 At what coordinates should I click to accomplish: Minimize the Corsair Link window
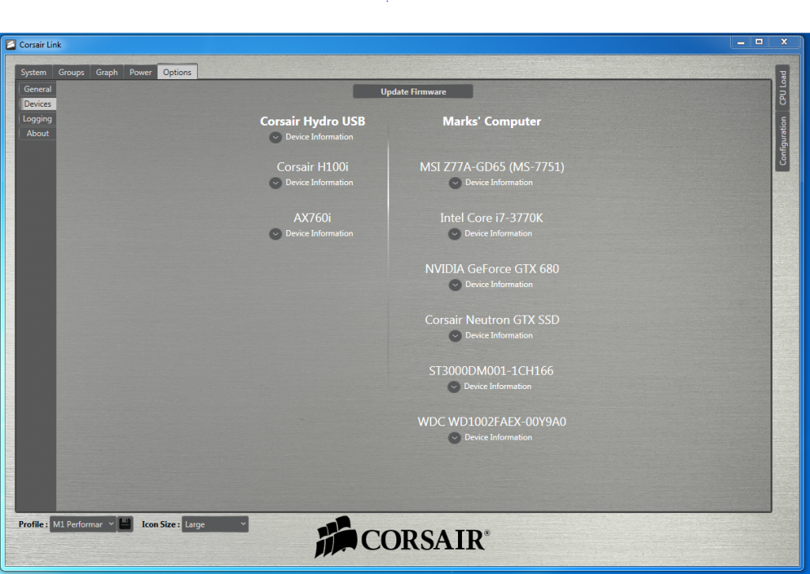(x=740, y=42)
